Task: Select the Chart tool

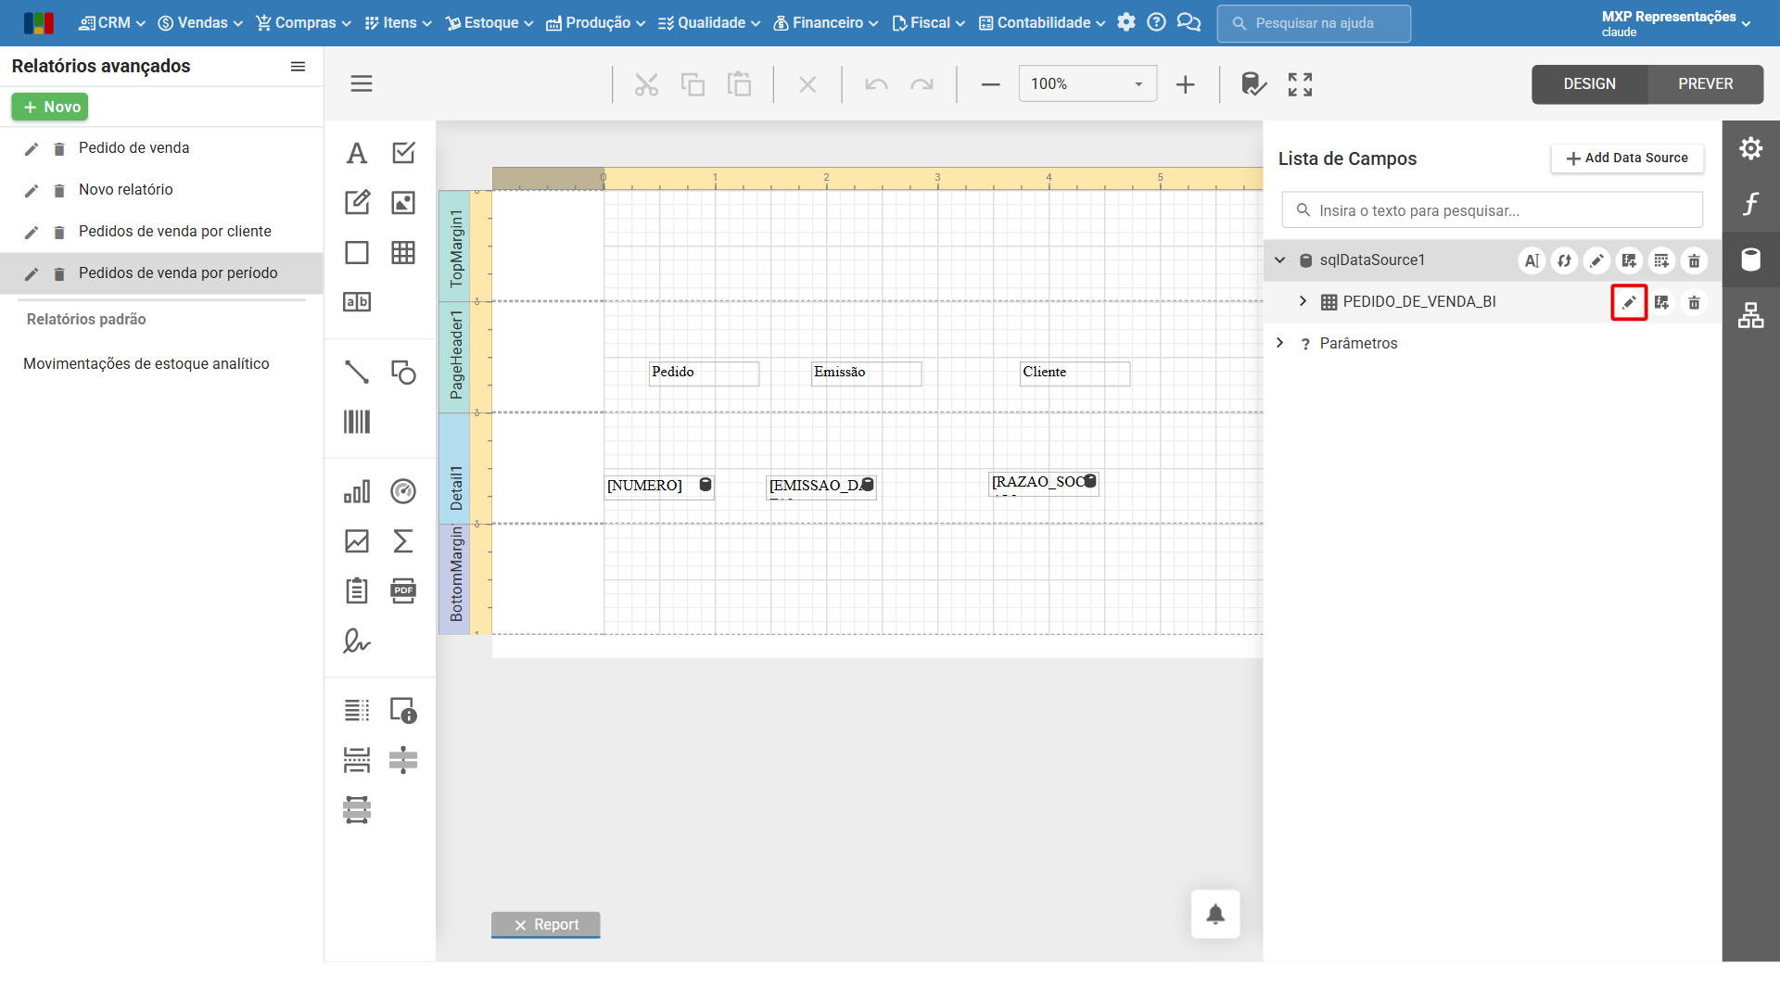Action: click(x=357, y=491)
